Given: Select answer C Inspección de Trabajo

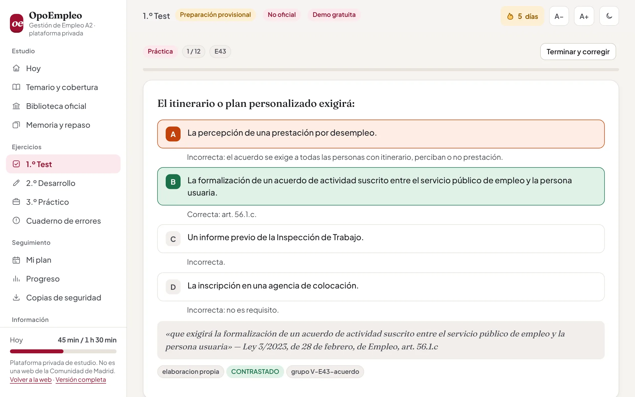Looking at the screenshot, I should coord(381,239).
